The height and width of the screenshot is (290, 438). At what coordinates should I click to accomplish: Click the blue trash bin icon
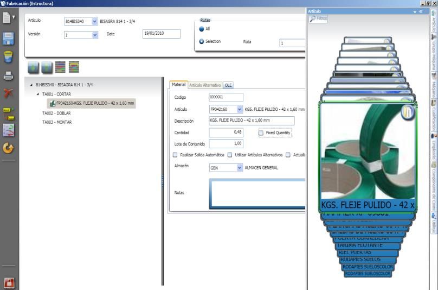tap(9, 56)
